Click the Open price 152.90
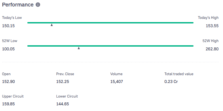223x111 pixels. [8, 82]
